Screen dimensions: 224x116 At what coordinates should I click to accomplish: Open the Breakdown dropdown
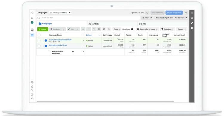click(x=167, y=29)
